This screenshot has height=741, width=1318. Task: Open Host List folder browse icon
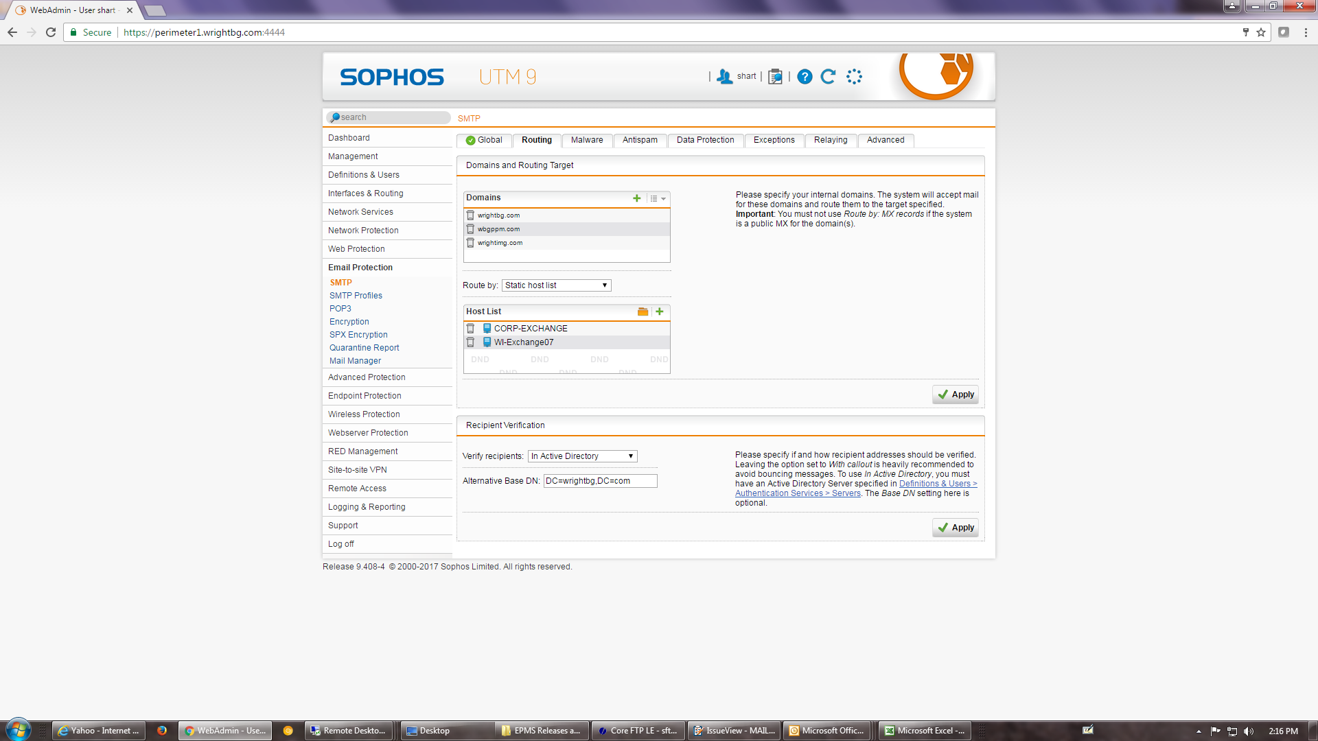(x=643, y=312)
